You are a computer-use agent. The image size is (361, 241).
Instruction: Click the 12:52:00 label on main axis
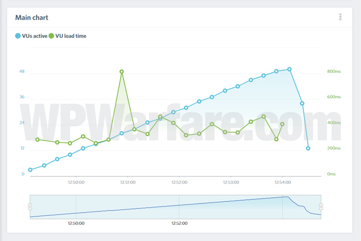(x=179, y=182)
